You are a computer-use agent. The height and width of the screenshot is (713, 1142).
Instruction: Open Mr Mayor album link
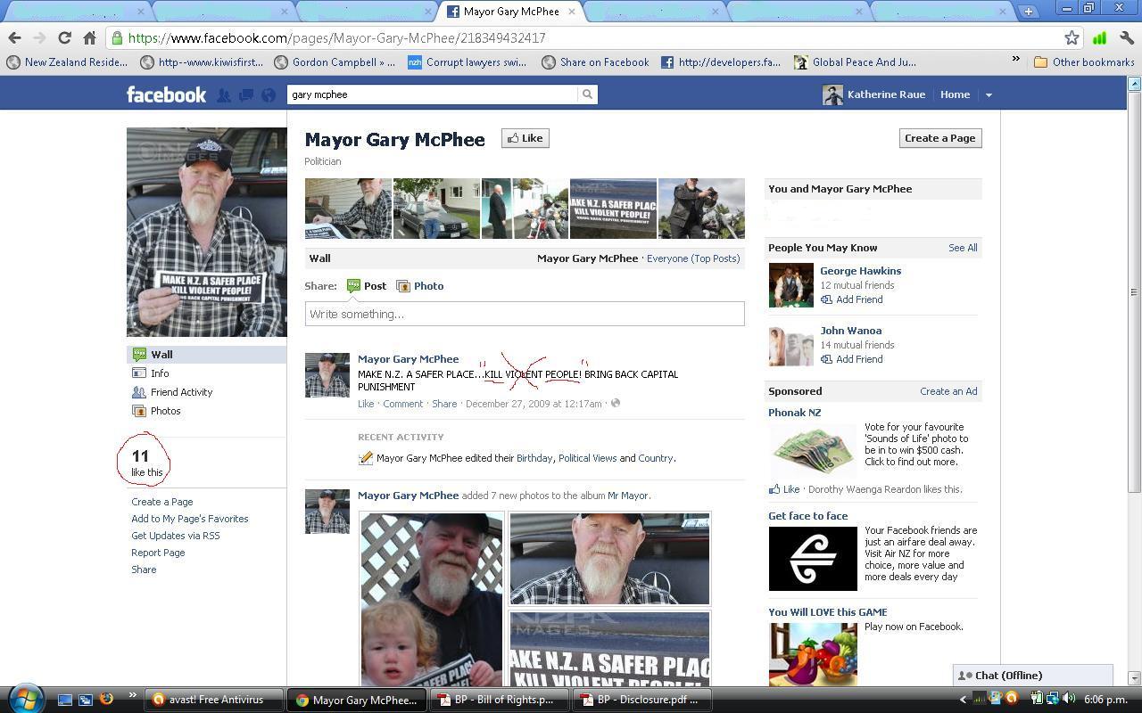pos(628,496)
